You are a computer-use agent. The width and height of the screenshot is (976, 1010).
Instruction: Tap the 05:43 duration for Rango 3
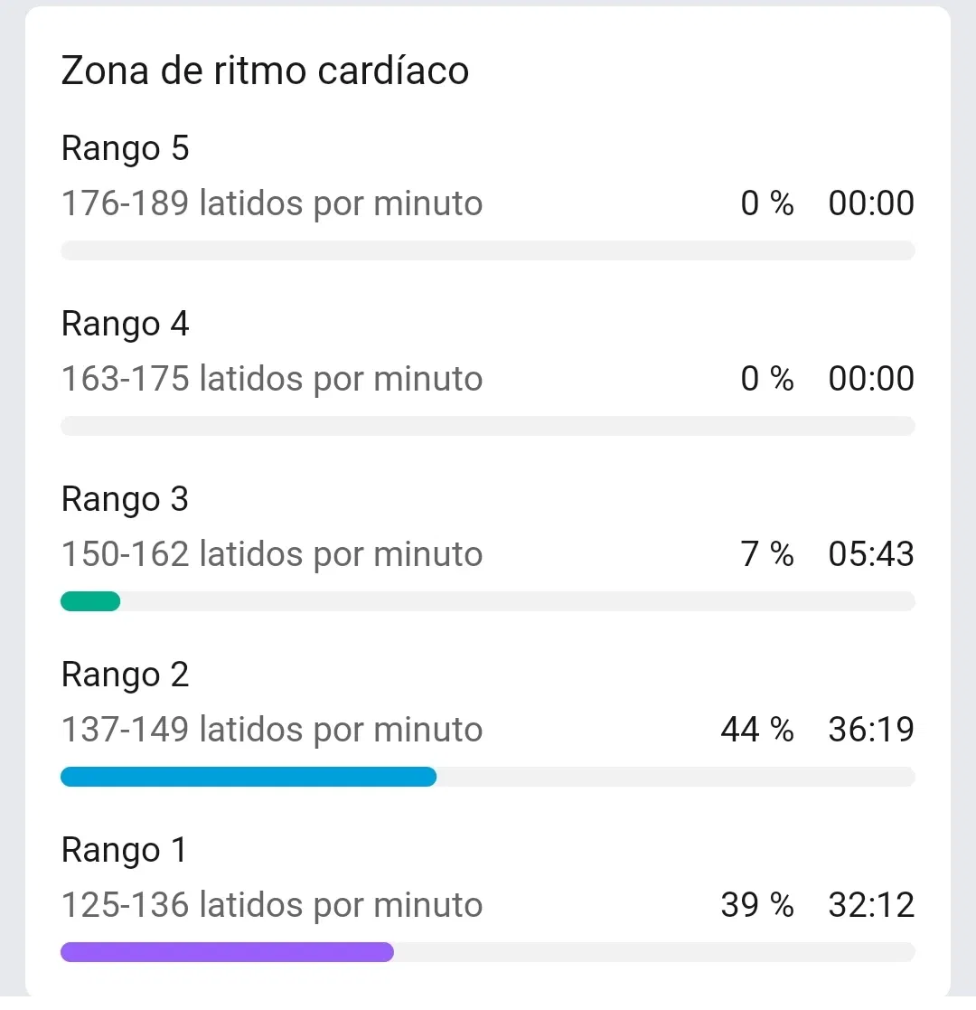point(871,554)
